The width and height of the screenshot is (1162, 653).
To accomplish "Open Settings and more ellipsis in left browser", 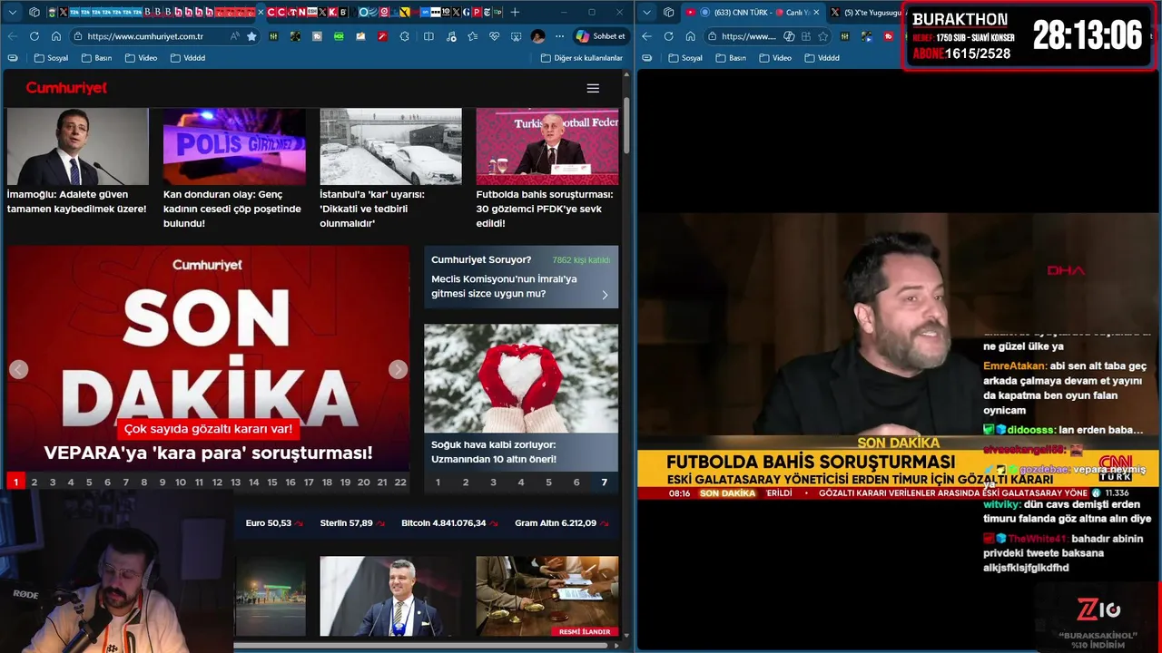I will coord(559,36).
